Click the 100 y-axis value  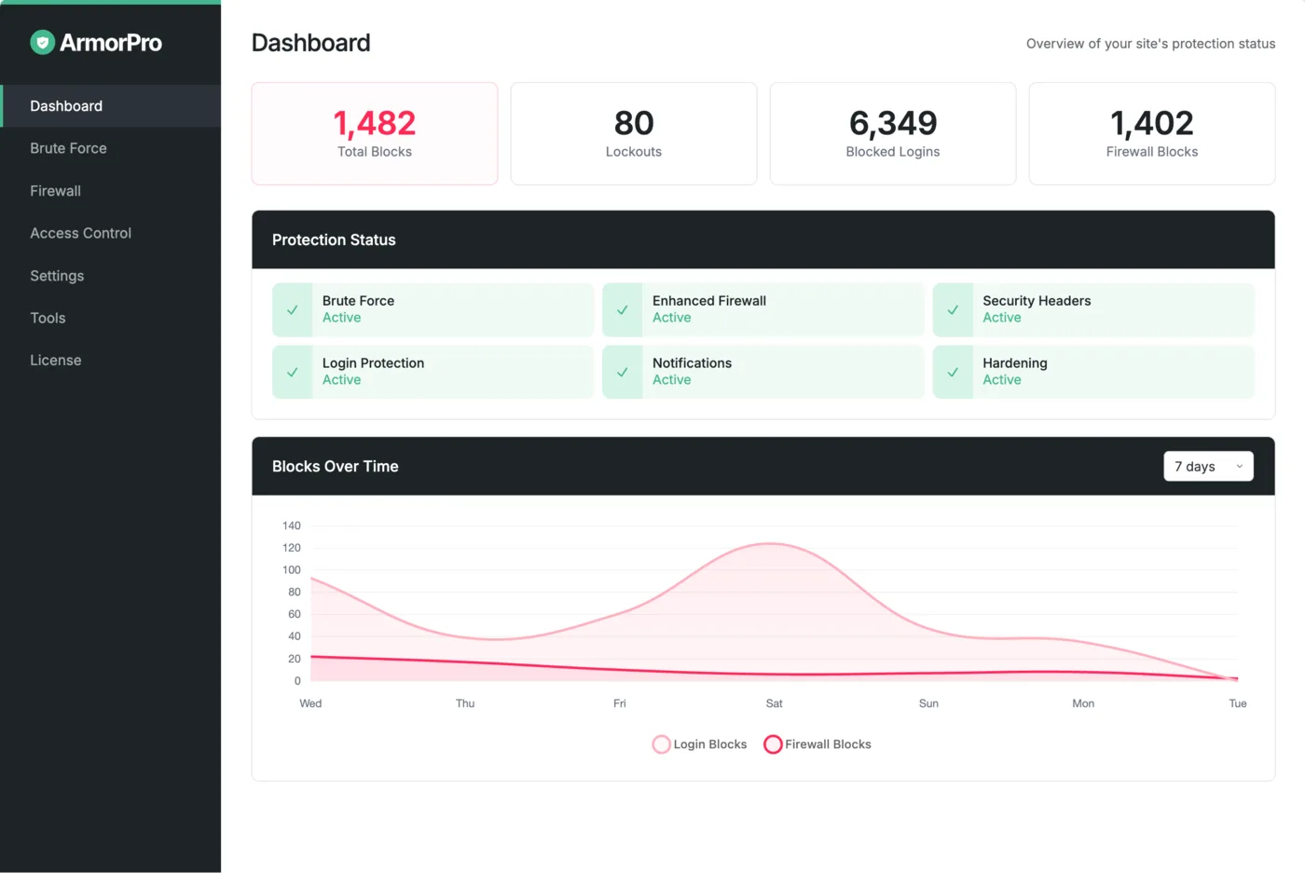(x=292, y=570)
